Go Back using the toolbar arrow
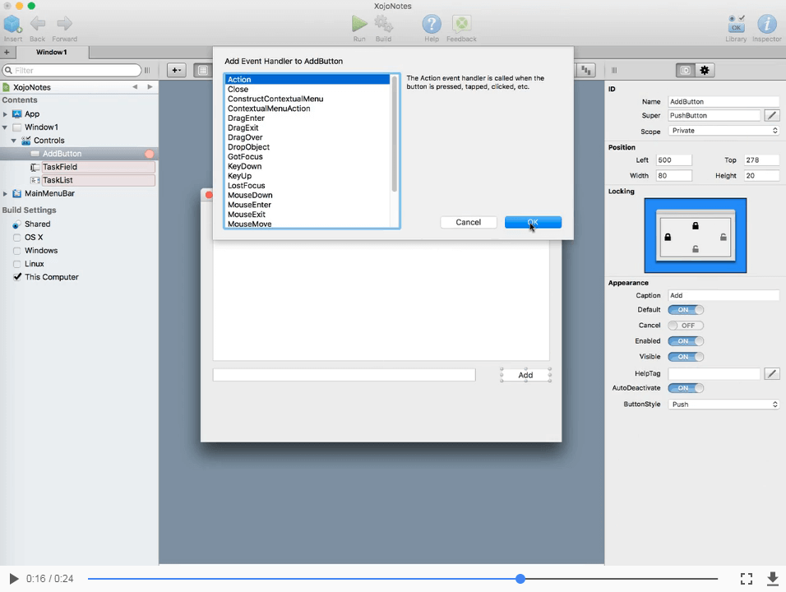 pyautogui.click(x=37, y=24)
